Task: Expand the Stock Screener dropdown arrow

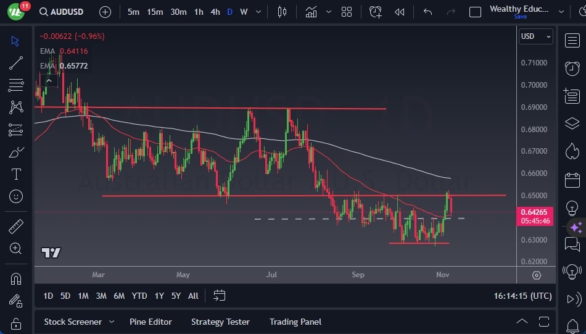Action: 112,322
